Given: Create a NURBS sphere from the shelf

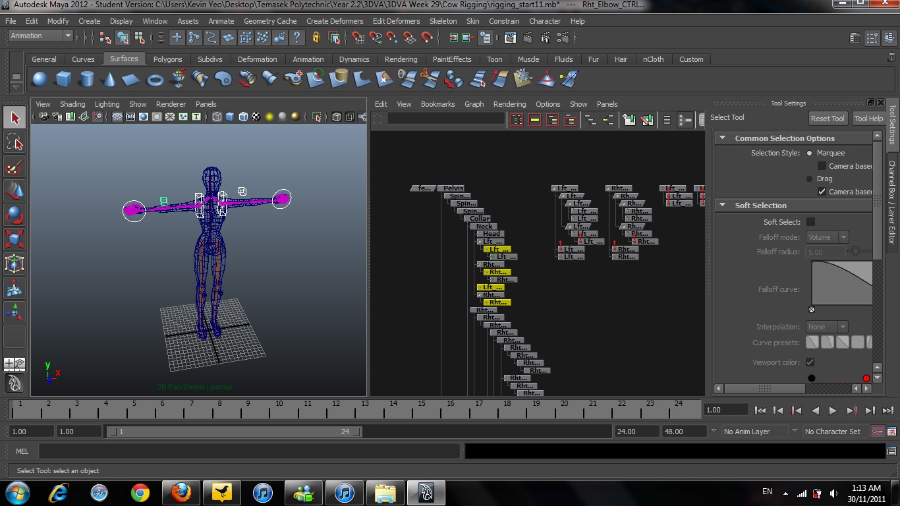Looking at the screenshot, I should point(40,80).
